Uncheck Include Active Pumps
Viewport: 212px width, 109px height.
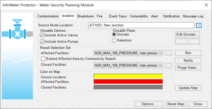pyautogui.click(x=42, y=42)
